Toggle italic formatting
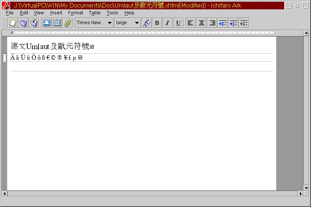Viewport: 311px width, 207px height. coord(168,23)
